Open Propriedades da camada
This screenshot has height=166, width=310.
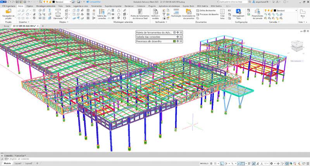coord(257,14)
